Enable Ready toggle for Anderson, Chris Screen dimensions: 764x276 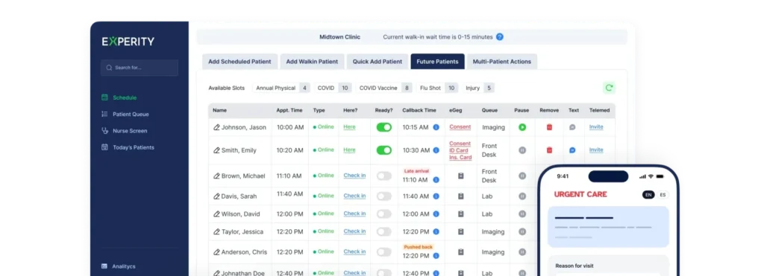[x=384, y=252]
